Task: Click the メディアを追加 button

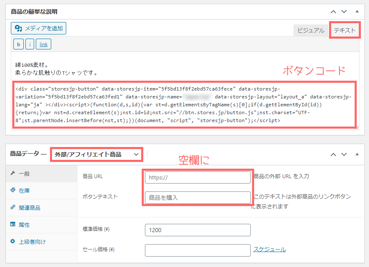Action: [x=38, y=28]
